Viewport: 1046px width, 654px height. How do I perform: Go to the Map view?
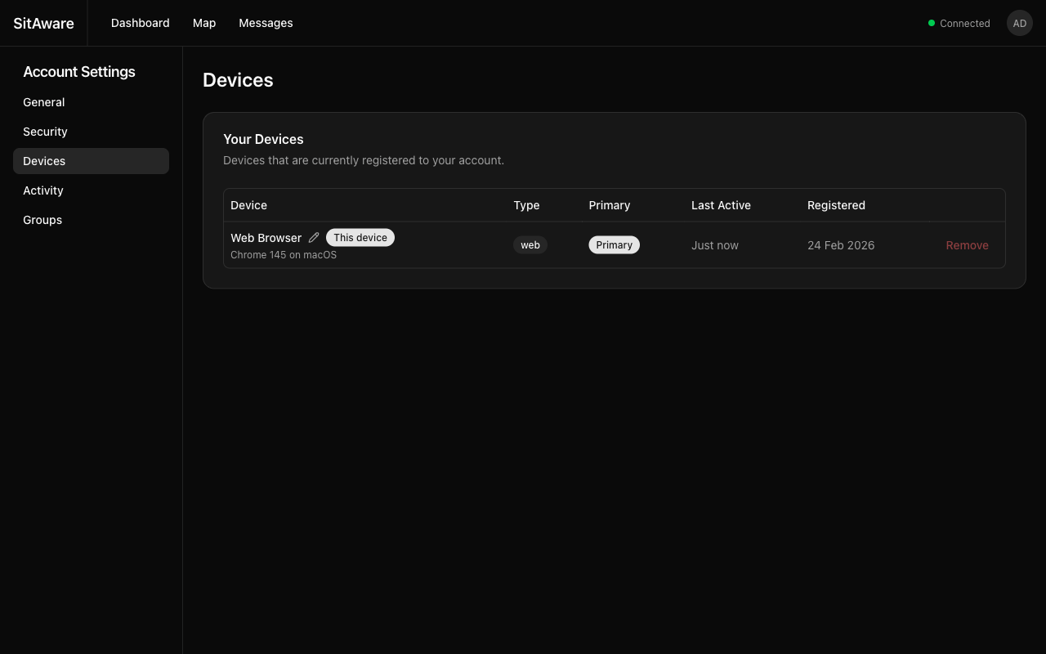pos(204,23)
